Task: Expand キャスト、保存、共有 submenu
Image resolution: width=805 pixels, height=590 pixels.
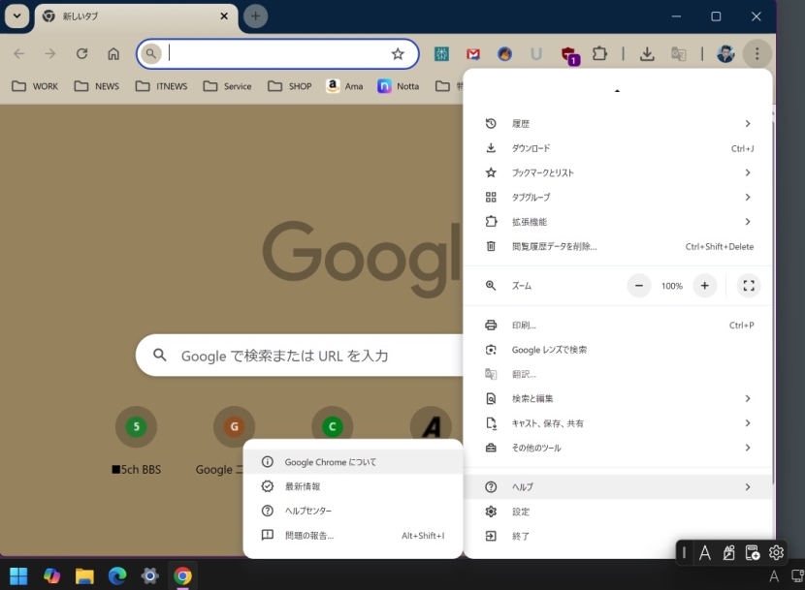Action: coord(618,423)
